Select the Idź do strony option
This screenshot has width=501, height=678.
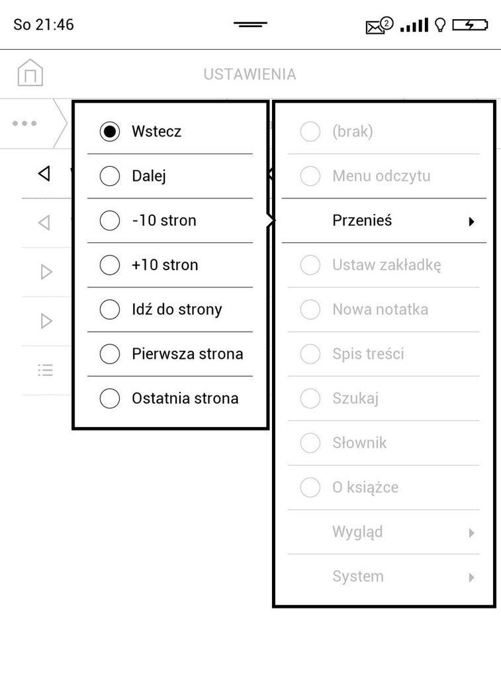click(170, 309)
